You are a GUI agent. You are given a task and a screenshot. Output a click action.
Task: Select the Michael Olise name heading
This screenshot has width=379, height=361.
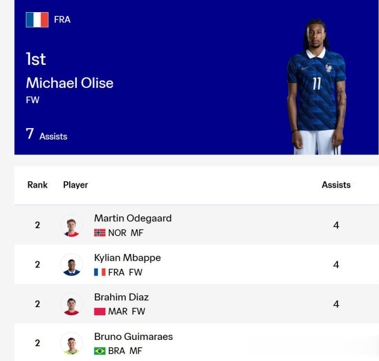pyautogui.click(x=70, y=83)
